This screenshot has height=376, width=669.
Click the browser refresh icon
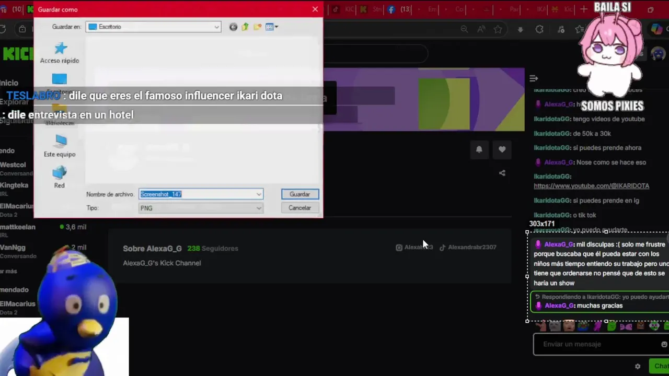3,29
